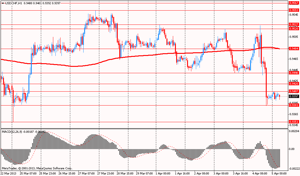Click the 26 Mar 15:00 time label
Viewport: 300px width, 176px height.
67,174
